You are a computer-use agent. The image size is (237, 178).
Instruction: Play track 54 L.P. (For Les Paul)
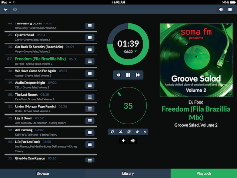51,146
